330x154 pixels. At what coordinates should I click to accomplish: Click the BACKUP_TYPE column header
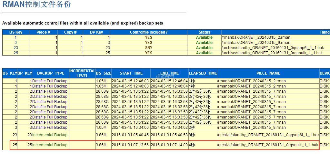(51, 73)
